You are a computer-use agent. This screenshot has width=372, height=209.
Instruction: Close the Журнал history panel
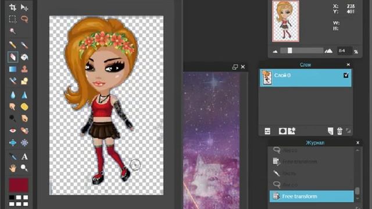point(358,143)
